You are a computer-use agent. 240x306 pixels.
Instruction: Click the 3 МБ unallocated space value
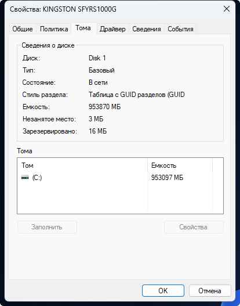click(96, 119)
